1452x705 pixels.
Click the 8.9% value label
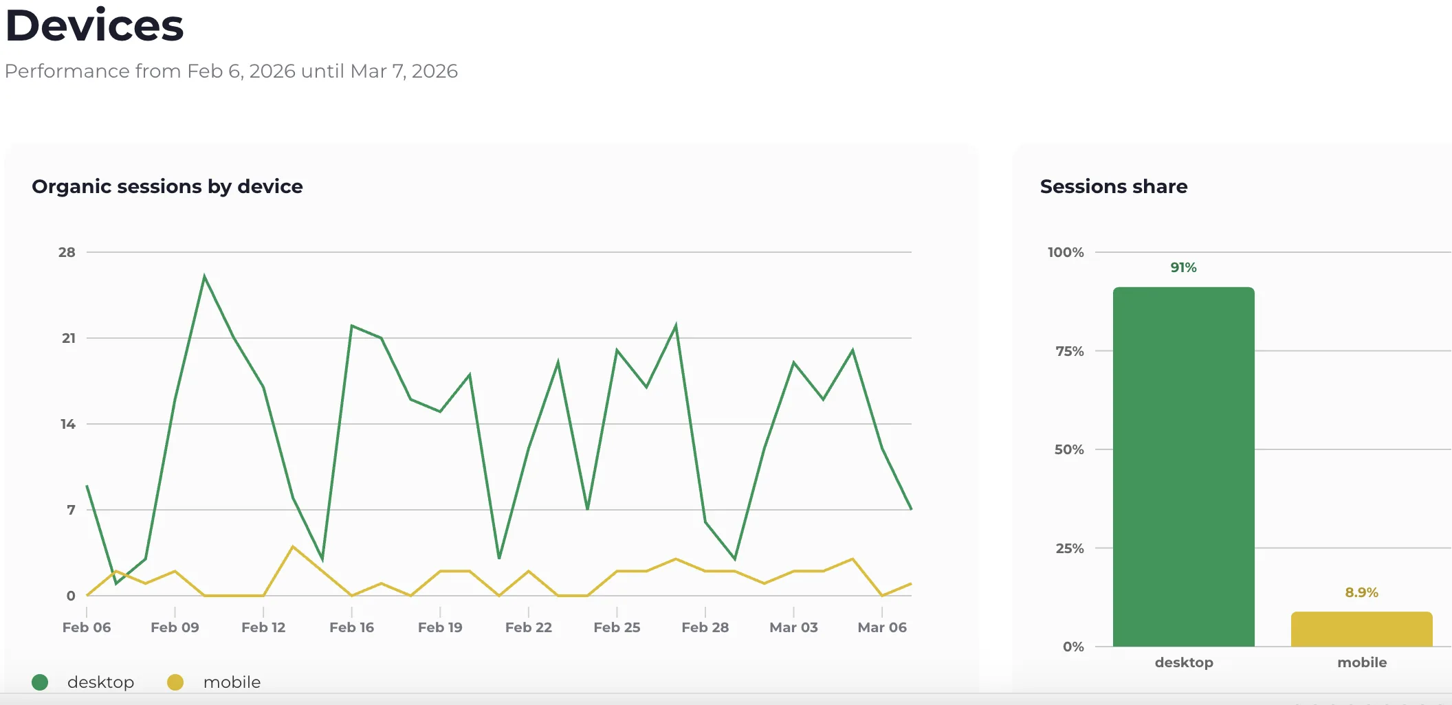click(x=1361, y=592)
